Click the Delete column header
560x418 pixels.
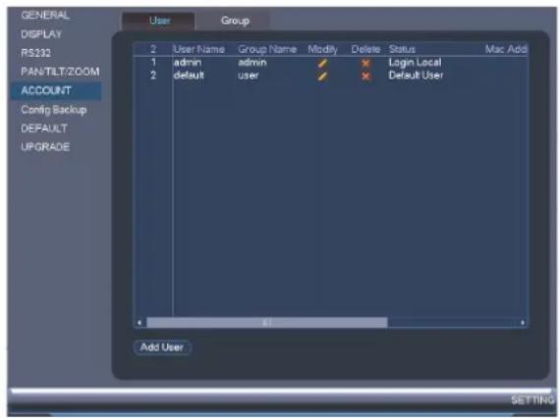coord(365,49)
